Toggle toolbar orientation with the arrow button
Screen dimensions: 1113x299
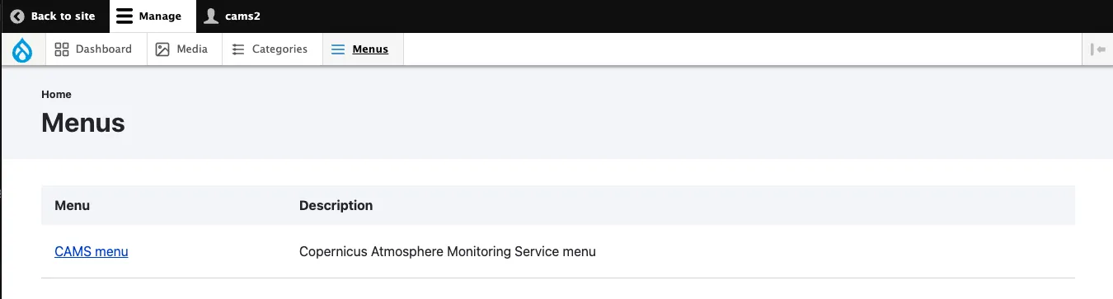[1097, 49]
